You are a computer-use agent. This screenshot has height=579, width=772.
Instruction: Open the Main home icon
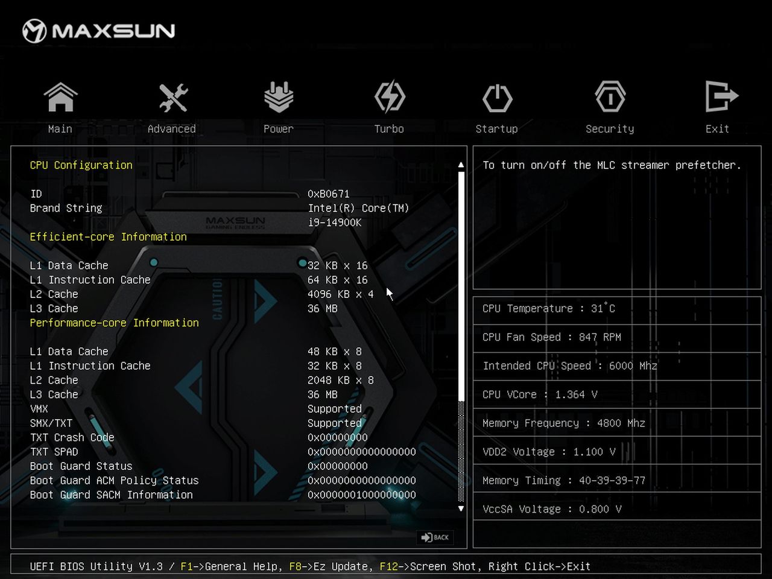(x=60, y=97)
